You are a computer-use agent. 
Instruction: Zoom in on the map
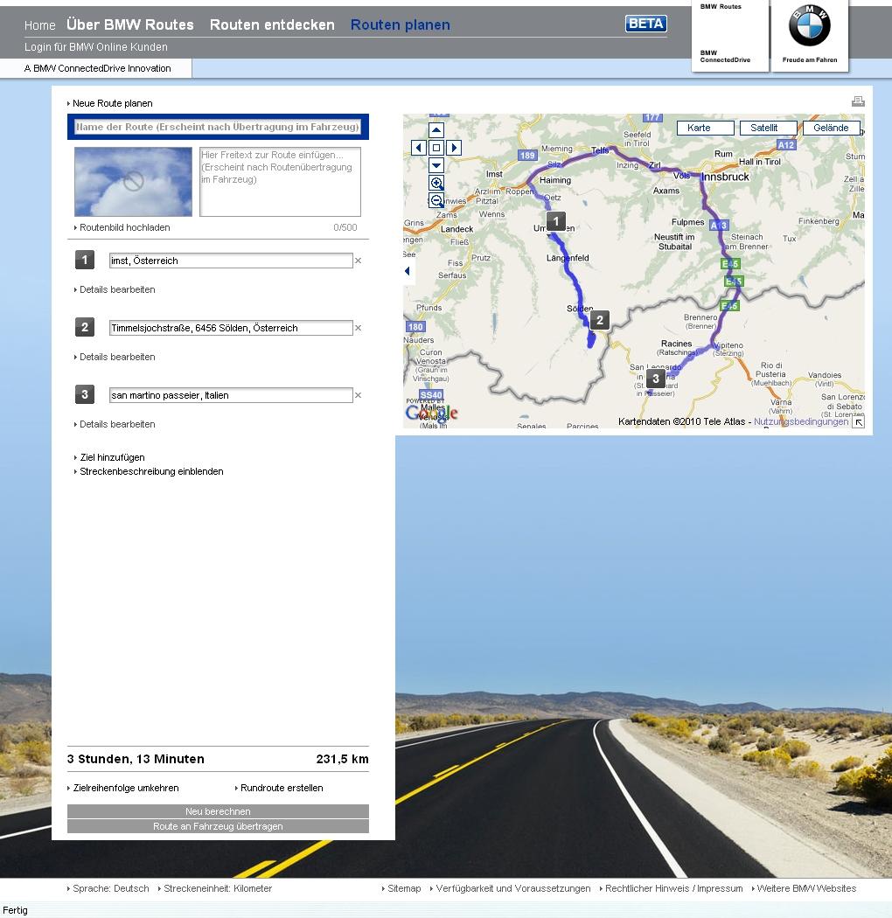(x=436, y=183)
